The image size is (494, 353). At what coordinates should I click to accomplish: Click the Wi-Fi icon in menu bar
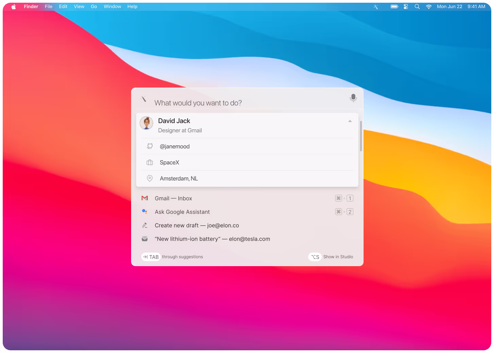point(429,6)
